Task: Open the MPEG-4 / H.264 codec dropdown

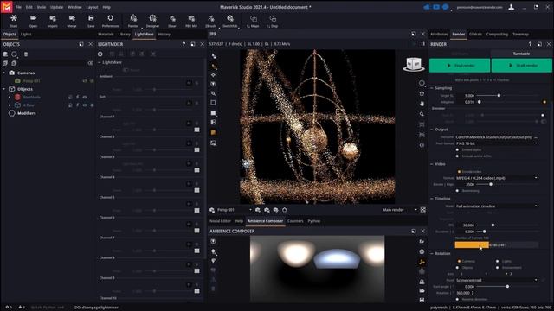Action: [496, 178]
